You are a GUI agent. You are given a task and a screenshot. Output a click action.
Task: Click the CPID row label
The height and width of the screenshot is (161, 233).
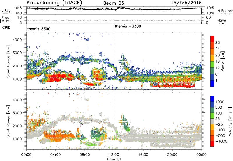click(6, 28)
